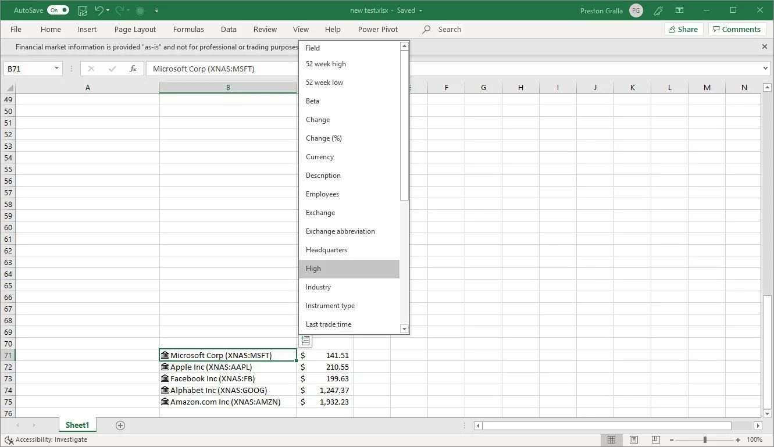
Task: Click the Redo arrow icon
Action: coord(120,10)
